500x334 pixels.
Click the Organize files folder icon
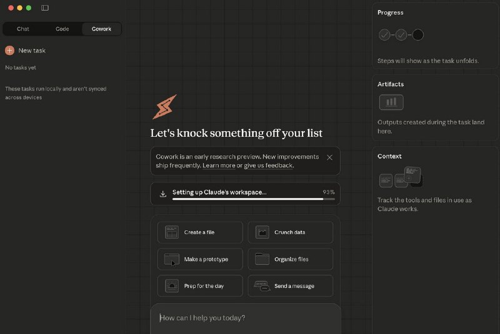pyautogui.click(x=262, y=259)
